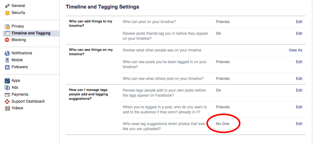Go to the Ads settings page
The height and width of the screenshot is (144, 318).
(x=15, y=87)
